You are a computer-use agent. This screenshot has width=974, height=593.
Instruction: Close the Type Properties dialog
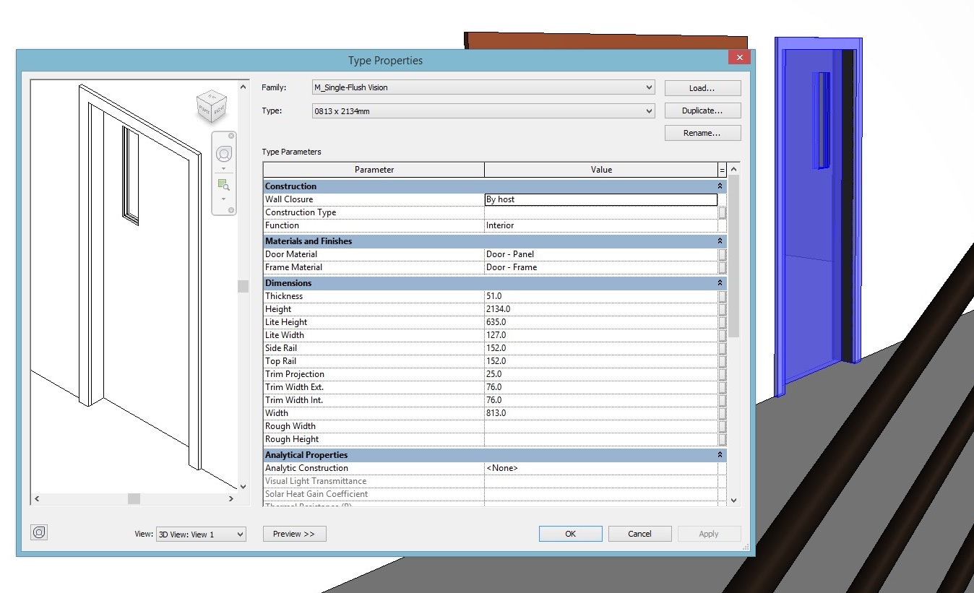[x=738, y=58]
